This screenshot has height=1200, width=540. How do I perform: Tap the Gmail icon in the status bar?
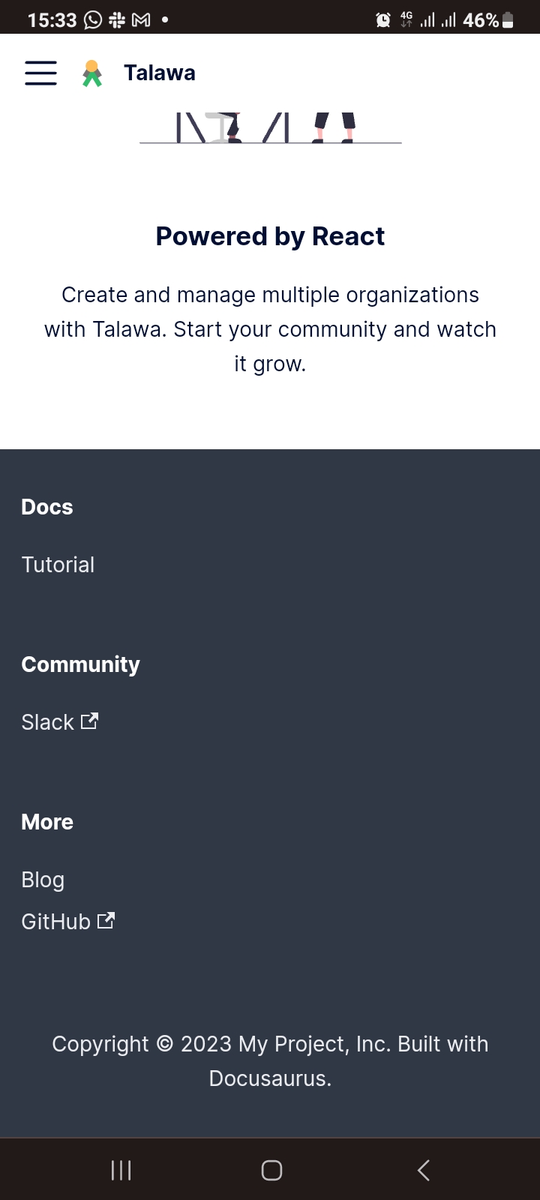[x=141, y=19]
